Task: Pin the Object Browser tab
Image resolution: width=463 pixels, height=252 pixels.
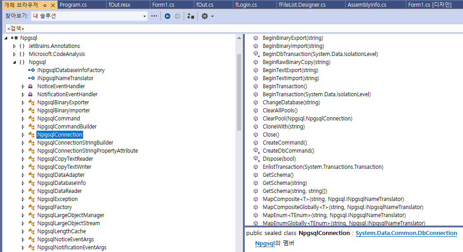Action: click(44, 5)
